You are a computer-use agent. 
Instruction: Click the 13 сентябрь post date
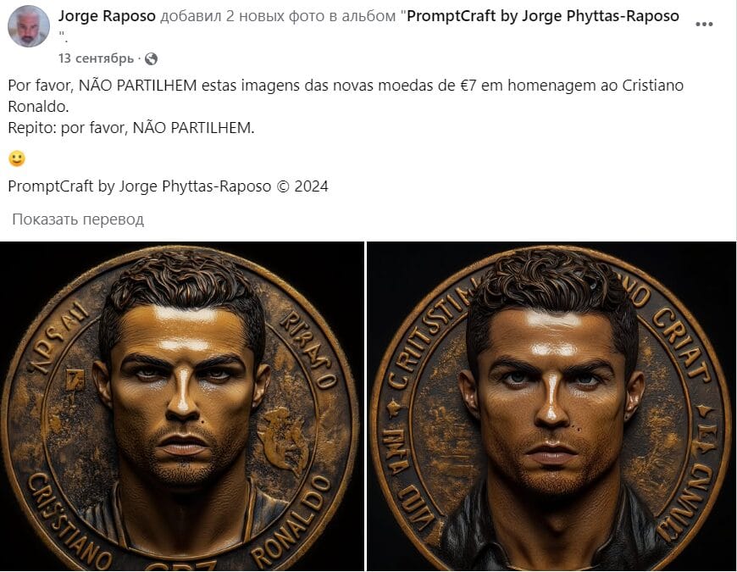click(96, 58)
